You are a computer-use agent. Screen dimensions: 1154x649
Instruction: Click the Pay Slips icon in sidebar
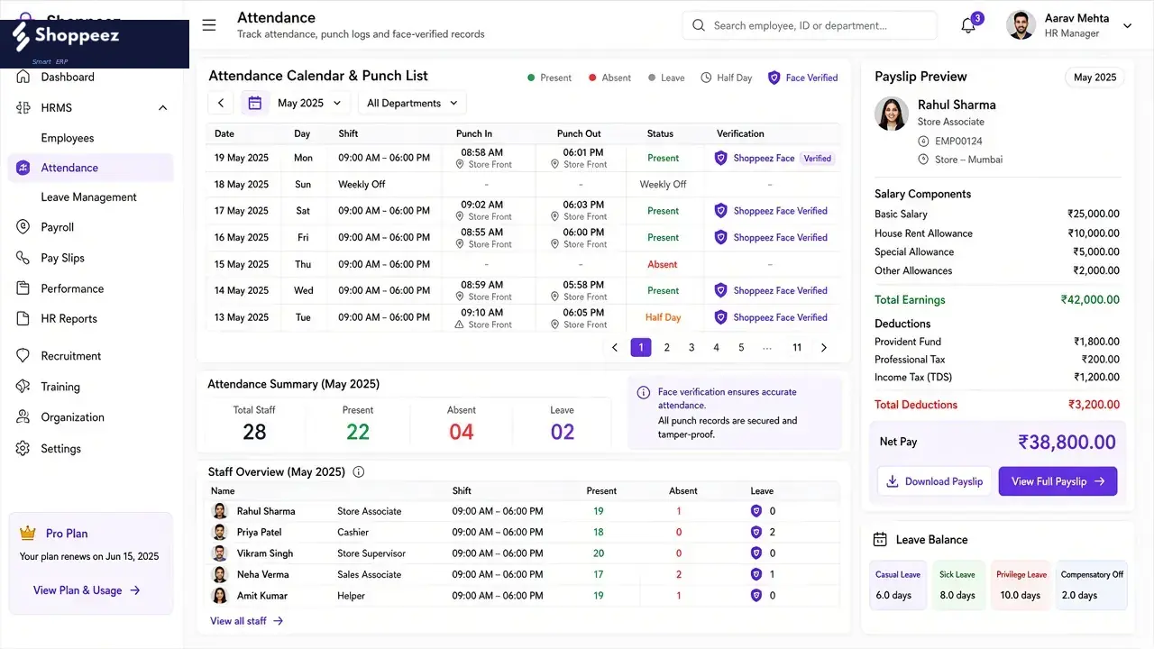(23, 258)
